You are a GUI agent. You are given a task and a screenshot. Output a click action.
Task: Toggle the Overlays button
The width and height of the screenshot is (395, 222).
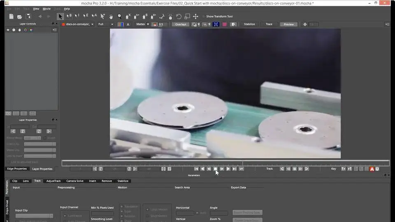point(181,24)
